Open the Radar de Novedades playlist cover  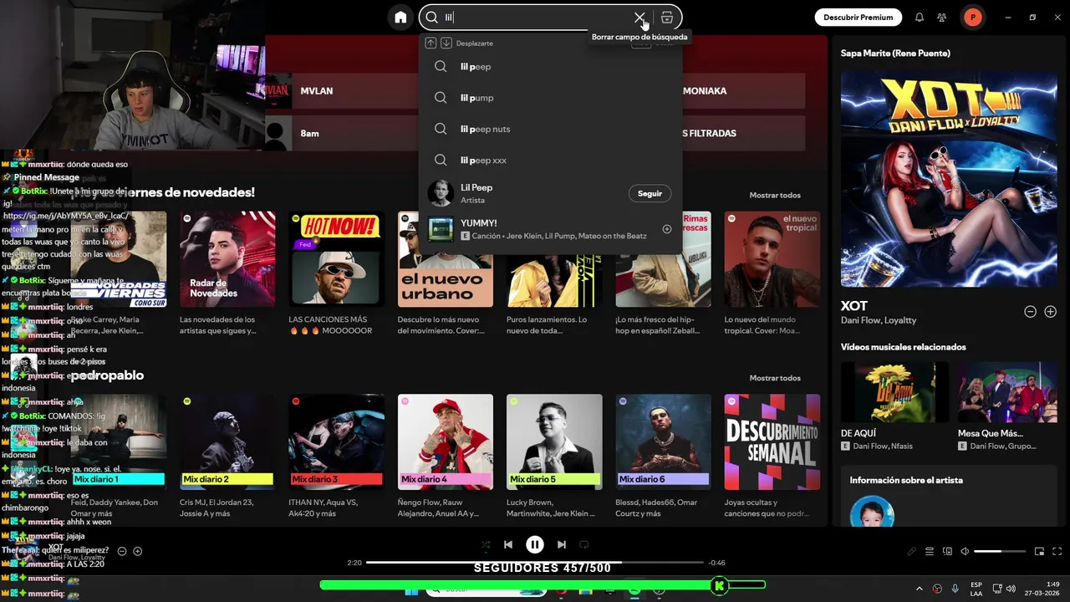click(227, 259)
